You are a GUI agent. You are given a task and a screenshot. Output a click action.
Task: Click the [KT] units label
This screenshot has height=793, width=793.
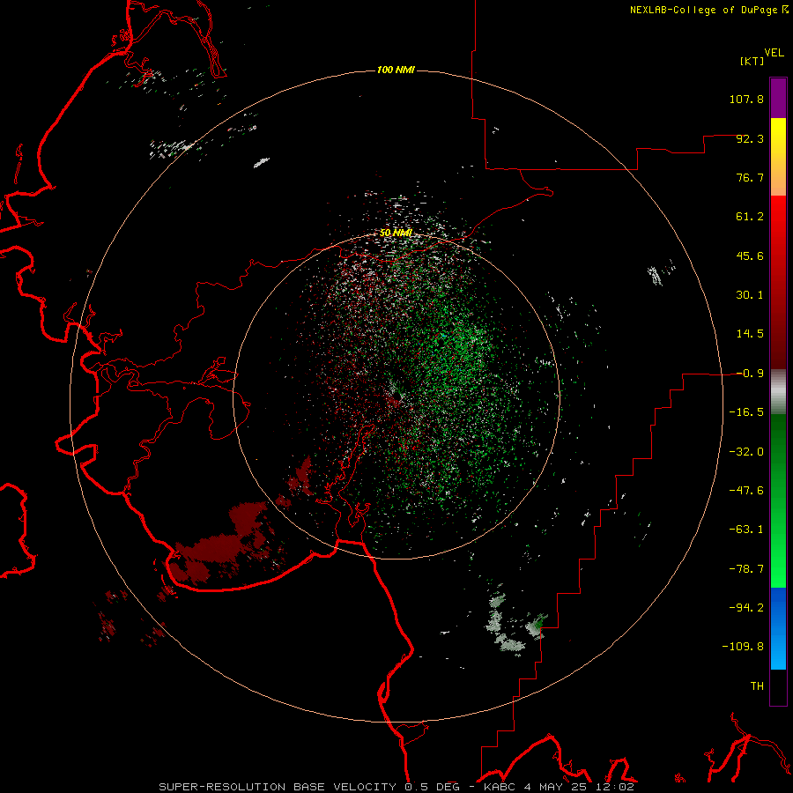tap(752, 61)
